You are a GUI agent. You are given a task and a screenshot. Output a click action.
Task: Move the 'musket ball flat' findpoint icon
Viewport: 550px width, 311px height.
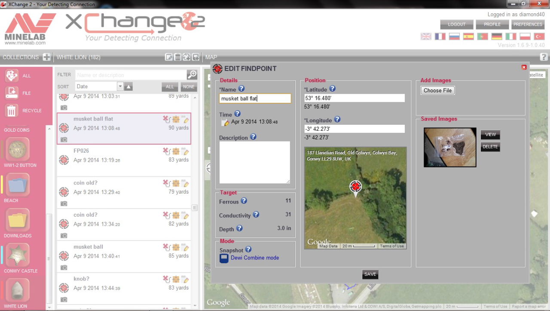tap(176, 119)
